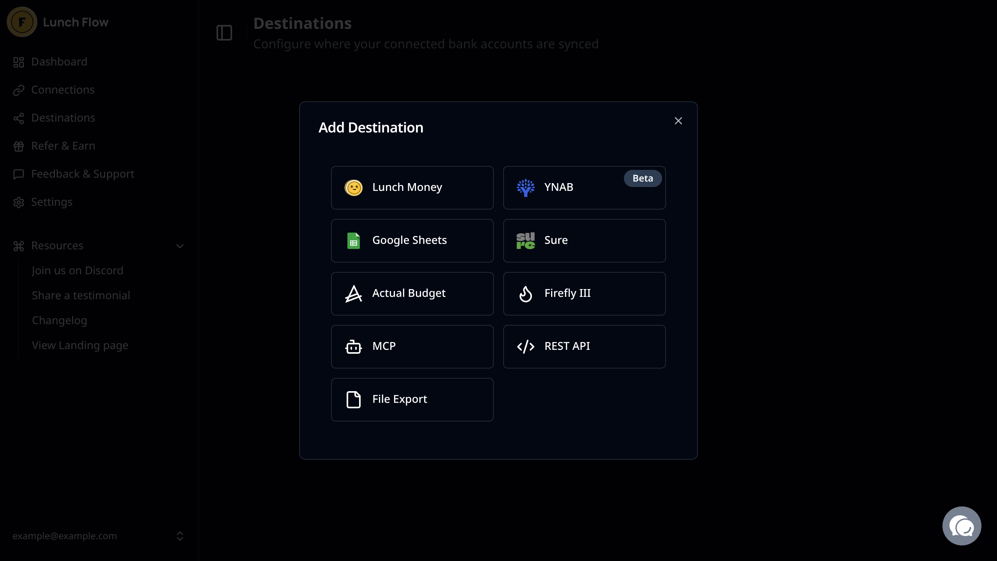Click the Add Destination dialog title
Viewport: 997px width, 561px height.
click(371, 128)
